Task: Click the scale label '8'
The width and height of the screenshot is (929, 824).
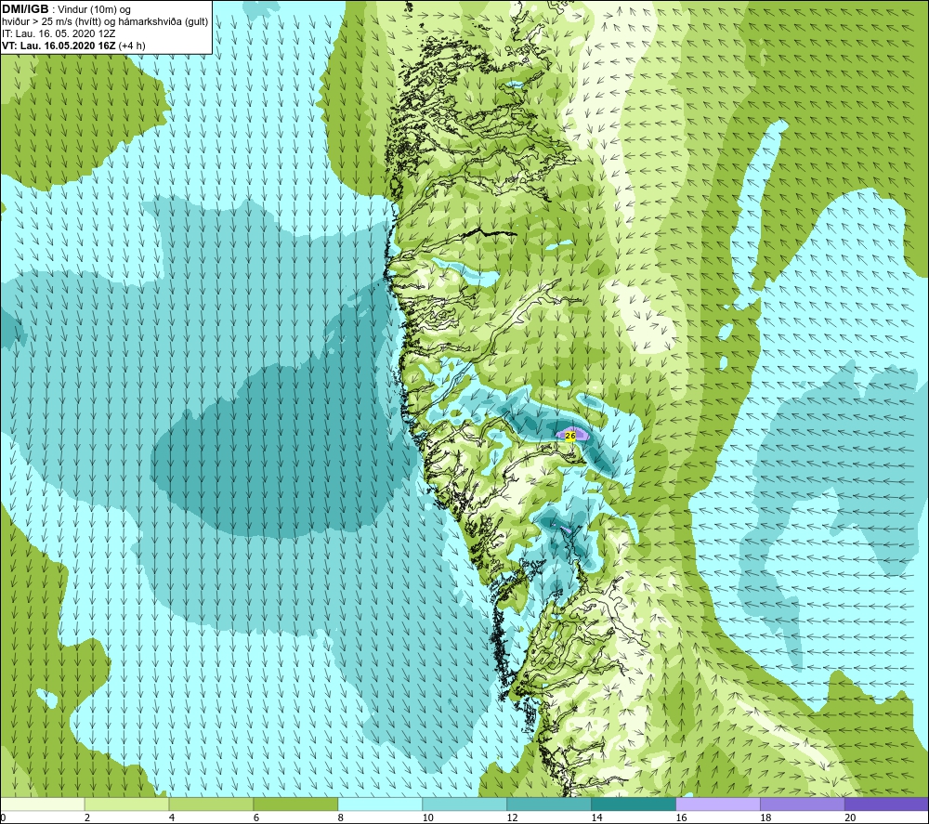Action: (341, 817)
